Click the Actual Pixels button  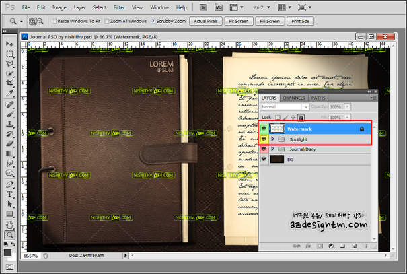(206, 21)
